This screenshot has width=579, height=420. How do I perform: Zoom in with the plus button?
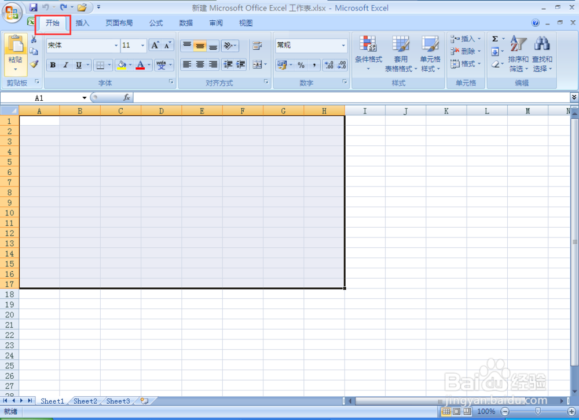click(x=571, y=411)
